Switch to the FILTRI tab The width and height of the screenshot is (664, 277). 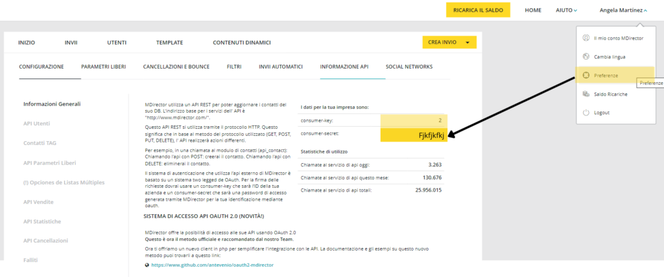pos(234,67)
